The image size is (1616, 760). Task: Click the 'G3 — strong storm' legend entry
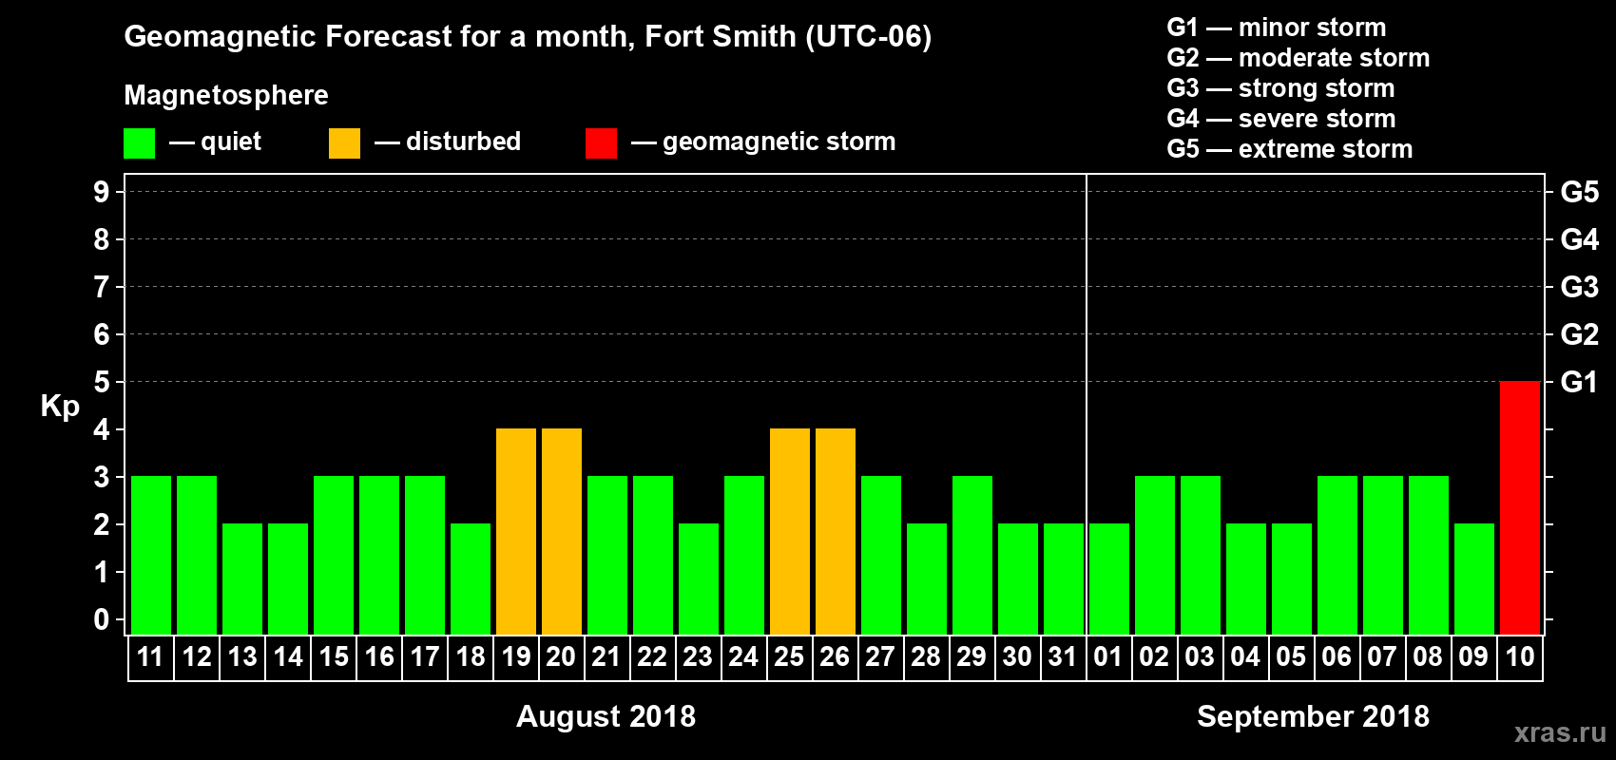pos(1281,88)
